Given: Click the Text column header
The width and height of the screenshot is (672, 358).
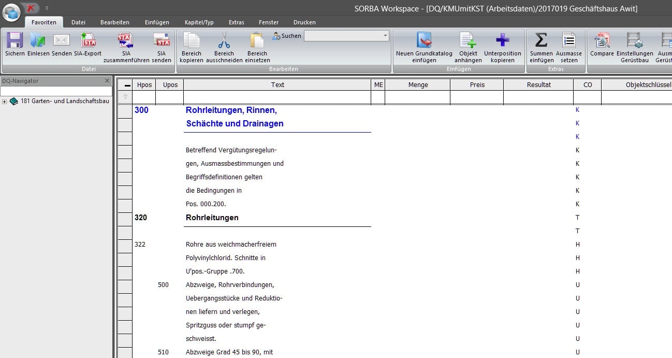Looking at the screenshot, I should pyautogui.click(x=277, y=84).
